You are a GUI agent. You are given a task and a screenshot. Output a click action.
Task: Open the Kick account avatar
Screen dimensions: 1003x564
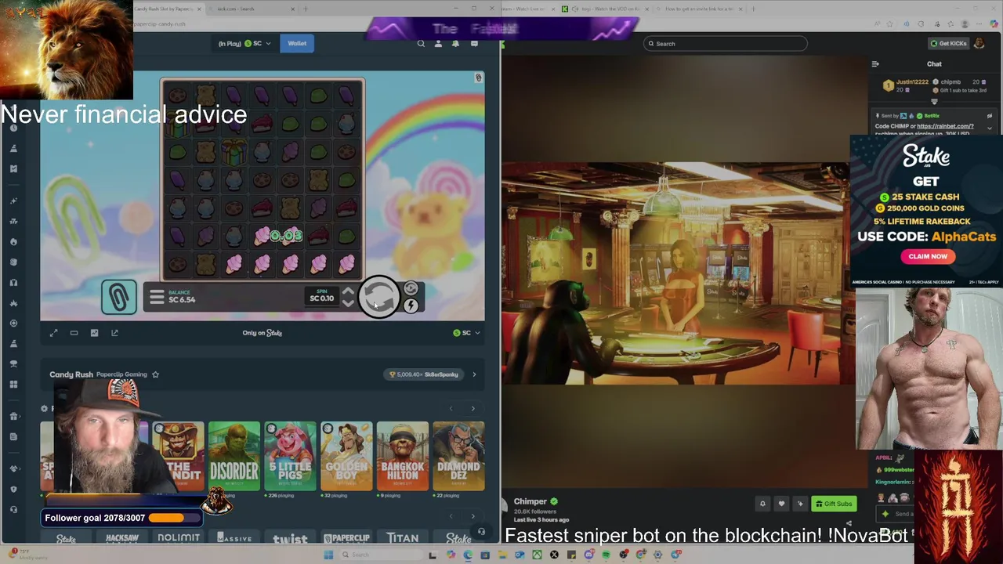tap(979, 44)
